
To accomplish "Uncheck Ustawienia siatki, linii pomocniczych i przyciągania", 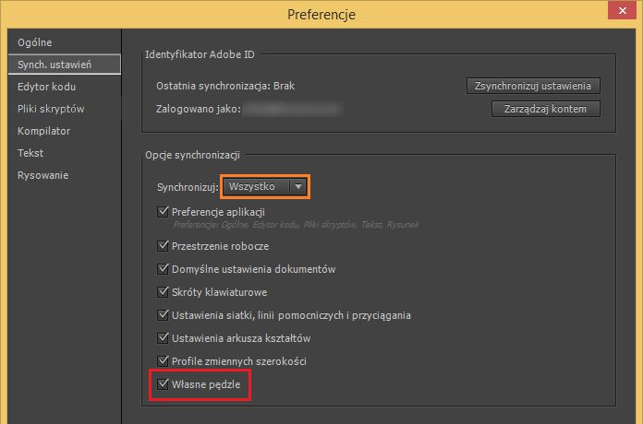I will tap(164, 315).
